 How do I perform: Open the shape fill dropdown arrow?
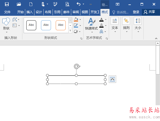(x=80, y=19)
